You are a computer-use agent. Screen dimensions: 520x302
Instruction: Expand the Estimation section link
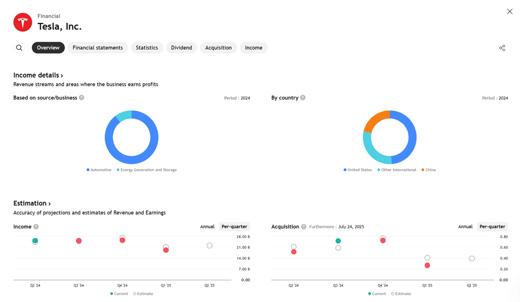pyautogui.click(x=32, y=204)
